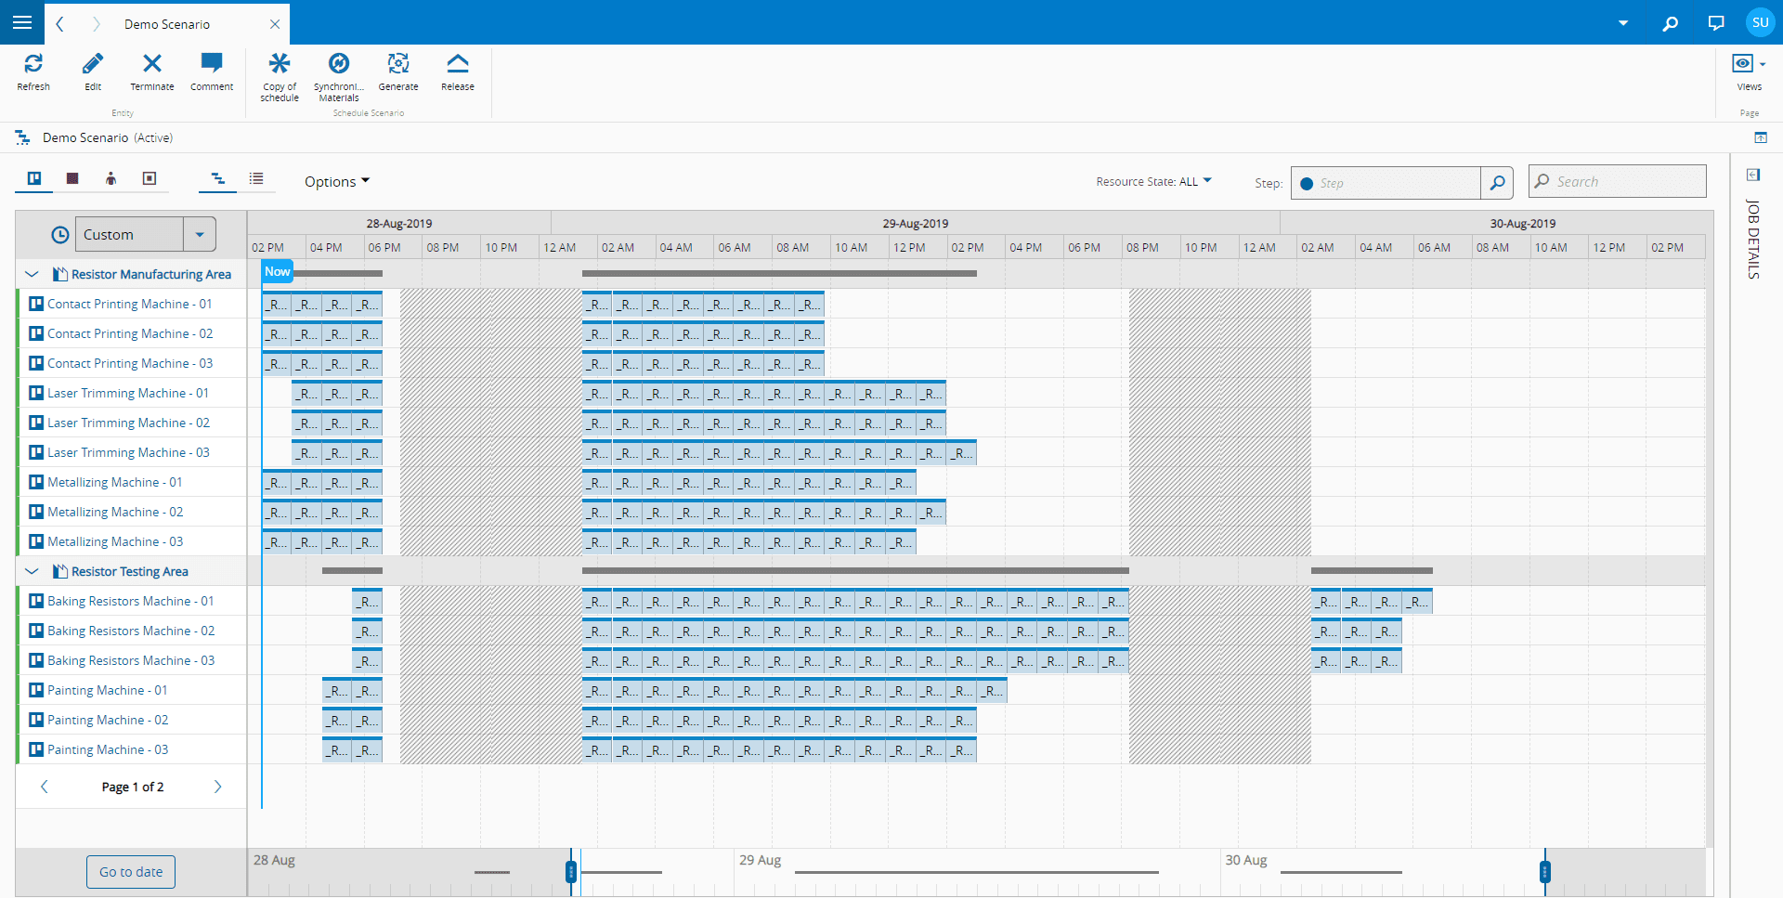The height and width of the screenshot is (898, 1783).
Task: Click the Generate schedule icon
Action: click(x=398, y=65)
